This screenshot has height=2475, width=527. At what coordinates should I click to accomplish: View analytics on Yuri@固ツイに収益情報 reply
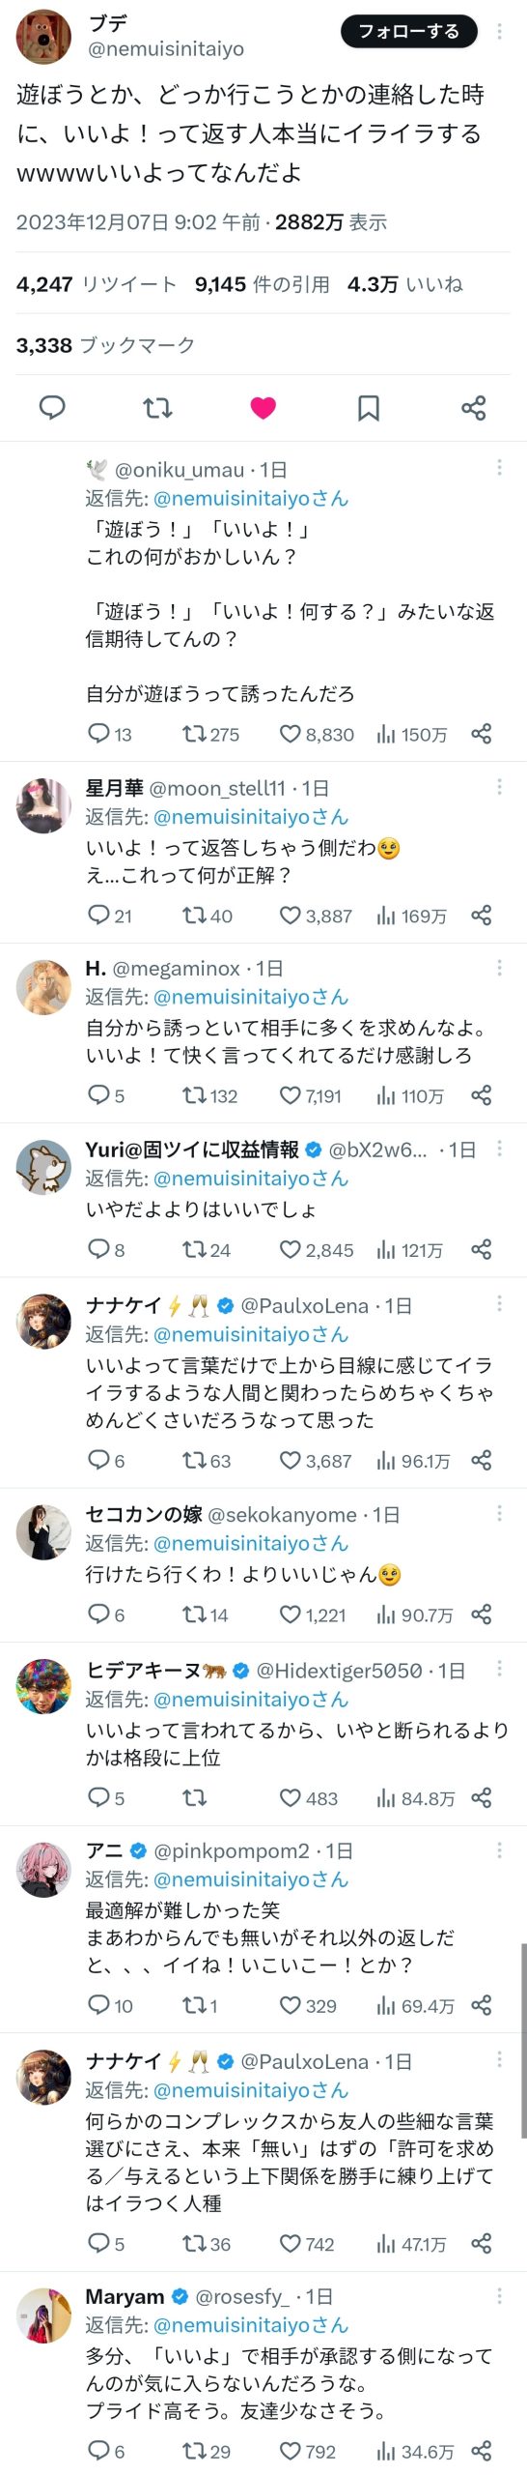[x=386, y=1250]
